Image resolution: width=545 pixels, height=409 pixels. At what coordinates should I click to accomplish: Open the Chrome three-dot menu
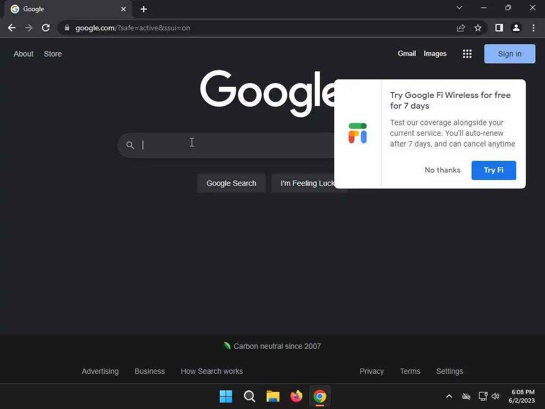point(533,28)
